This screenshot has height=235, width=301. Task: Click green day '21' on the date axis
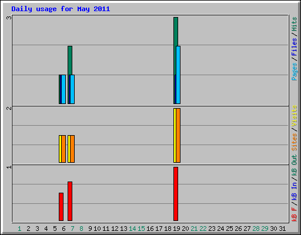194,229
